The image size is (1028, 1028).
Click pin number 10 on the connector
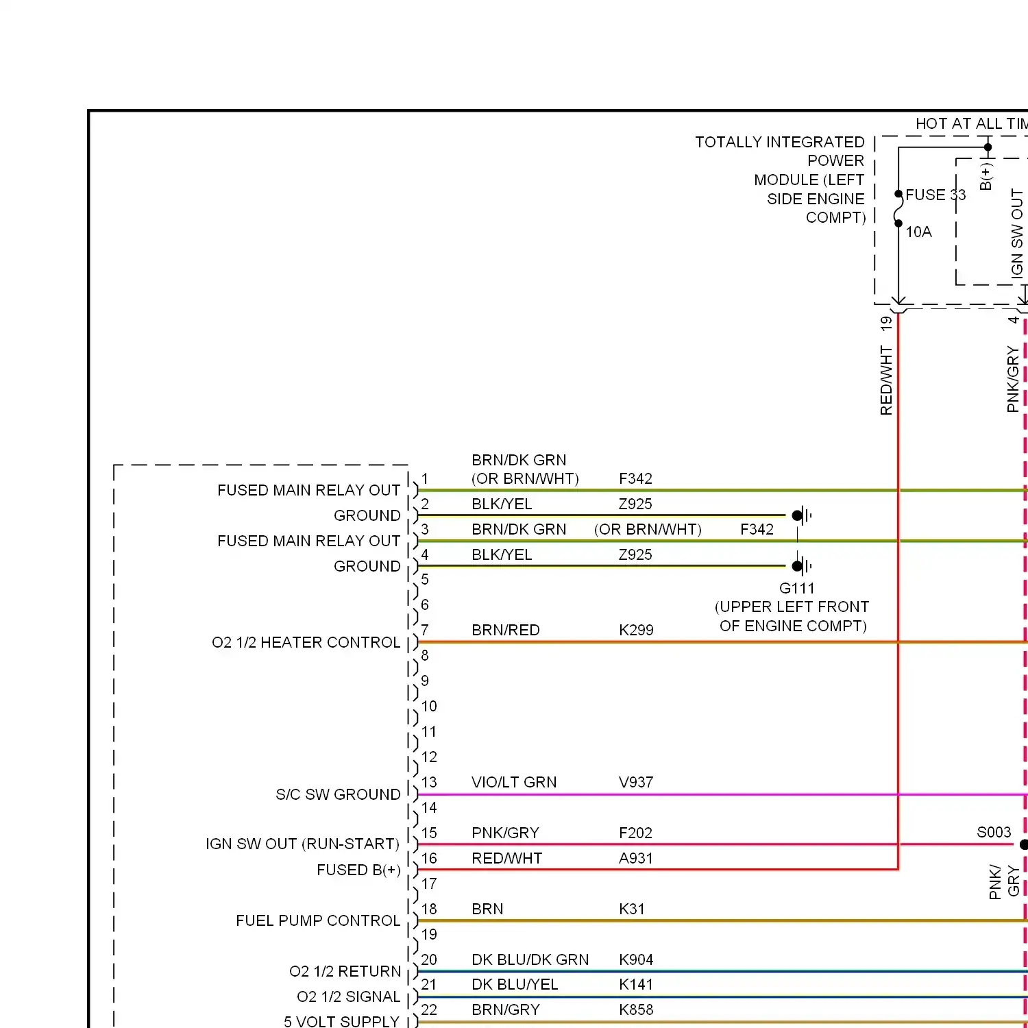pyautogui.click(x=429, y=707)
